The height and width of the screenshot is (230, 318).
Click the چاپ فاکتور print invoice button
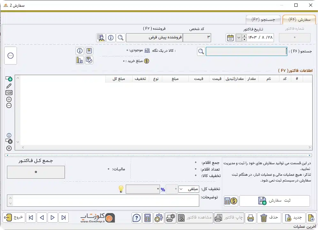click(229, 218)
